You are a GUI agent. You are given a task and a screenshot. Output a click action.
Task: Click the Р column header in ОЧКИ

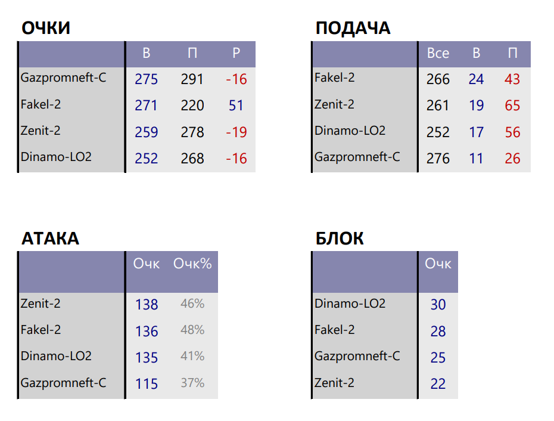236,53
